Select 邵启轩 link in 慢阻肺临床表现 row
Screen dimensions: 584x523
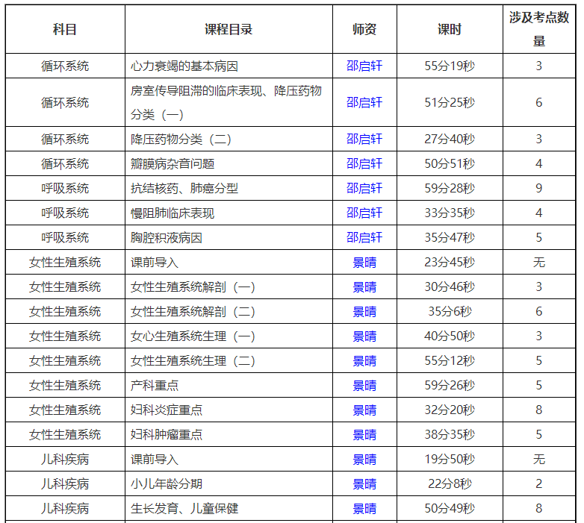click(364, 213)
